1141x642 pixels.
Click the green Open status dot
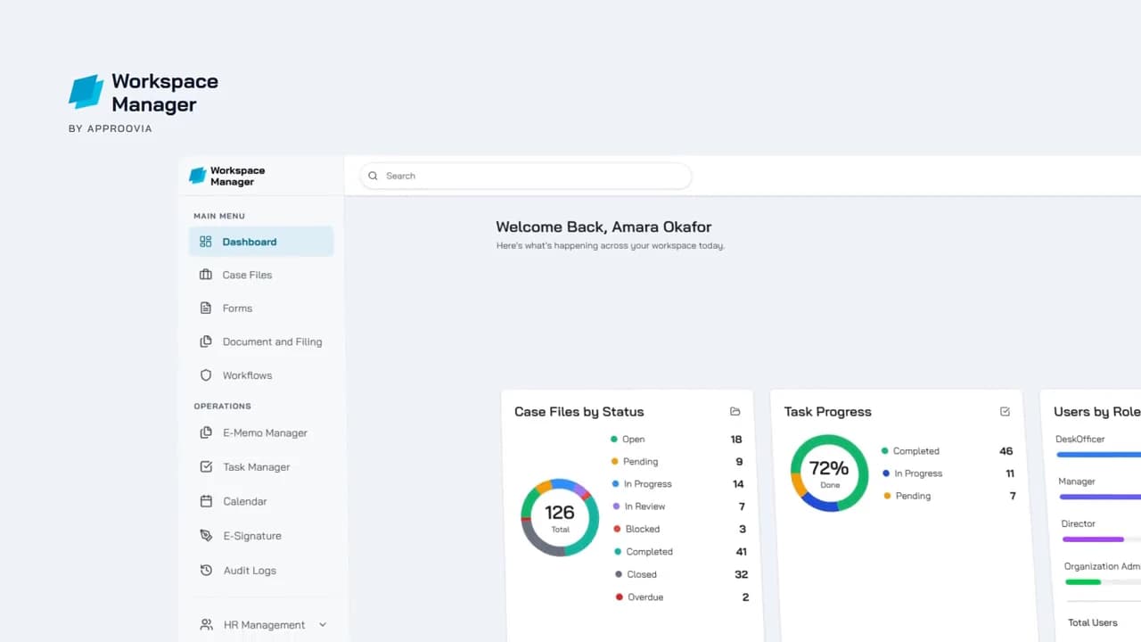coord(614,439)
